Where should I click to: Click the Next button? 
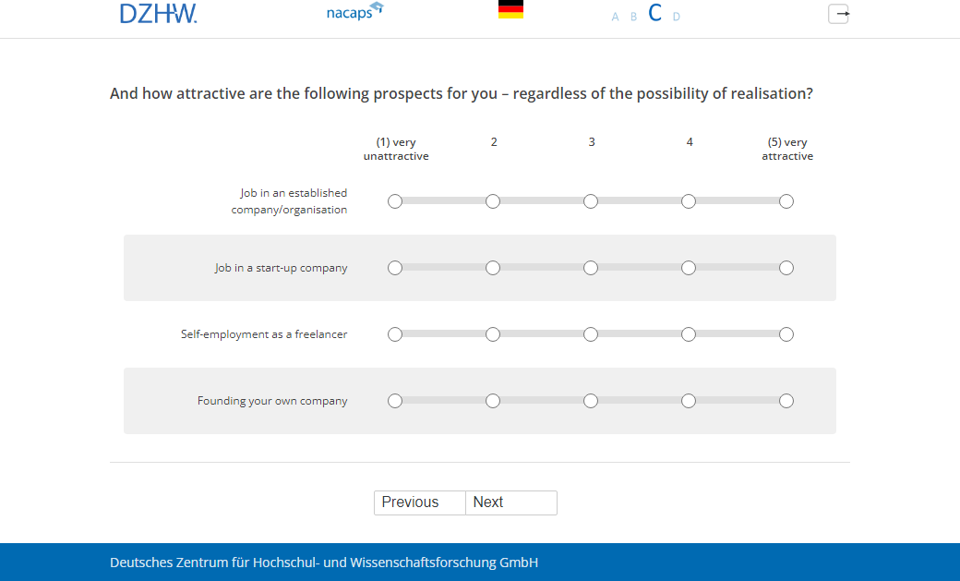point(510,502)
